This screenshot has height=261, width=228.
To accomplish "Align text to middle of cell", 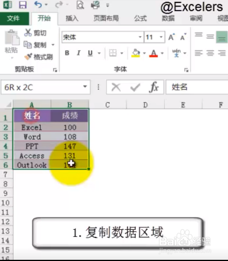I will 210,37.
